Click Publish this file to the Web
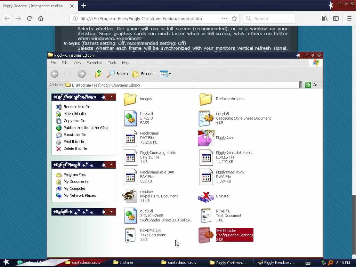This screenshot has width=356, height=267. click(86, 128)
